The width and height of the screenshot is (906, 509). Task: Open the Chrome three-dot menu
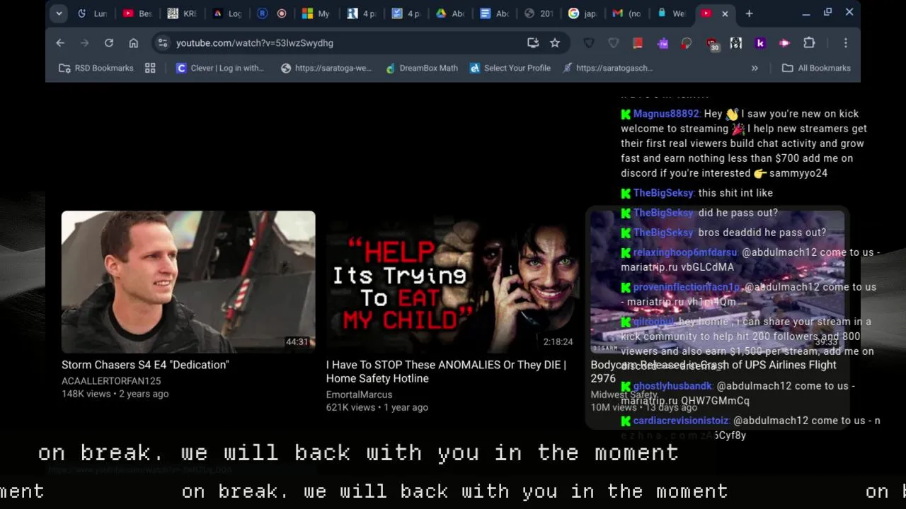[x=845, y=43]
